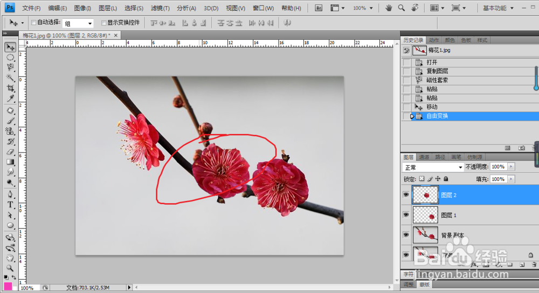Select the Eyedropper tool

click(10, 99)
